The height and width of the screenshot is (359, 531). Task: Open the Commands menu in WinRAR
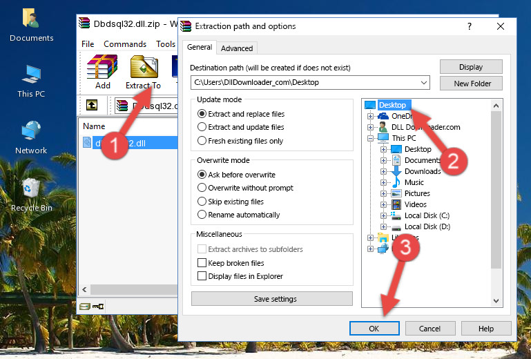tap(125, 44)
